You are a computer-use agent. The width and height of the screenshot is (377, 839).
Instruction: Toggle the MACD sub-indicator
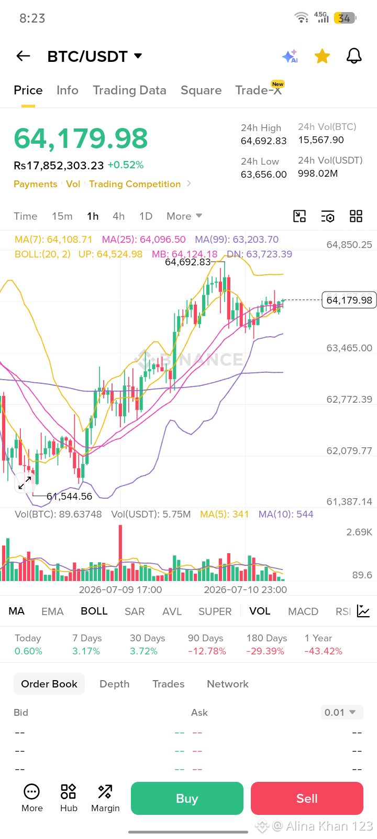click(303, 611)
